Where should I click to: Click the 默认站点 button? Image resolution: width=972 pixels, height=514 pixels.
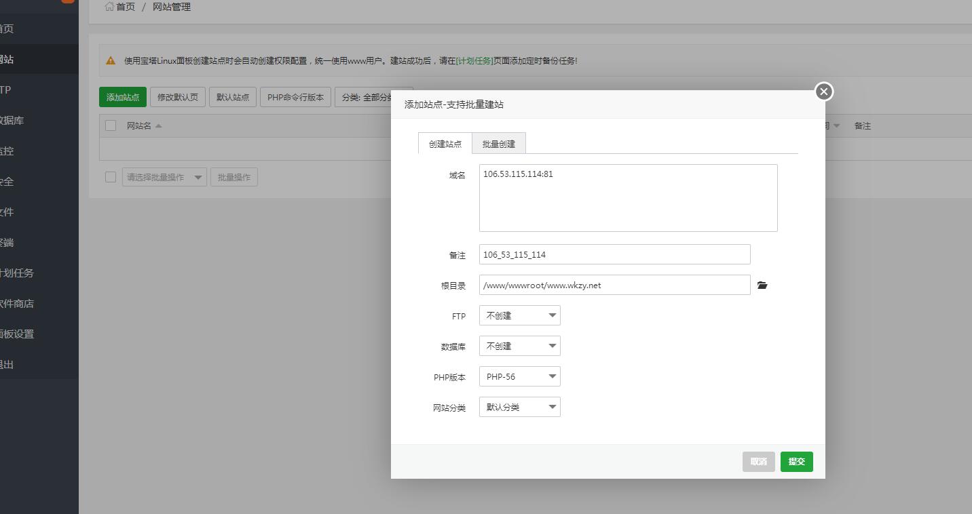pyautogui.click(x=233, y=97)
